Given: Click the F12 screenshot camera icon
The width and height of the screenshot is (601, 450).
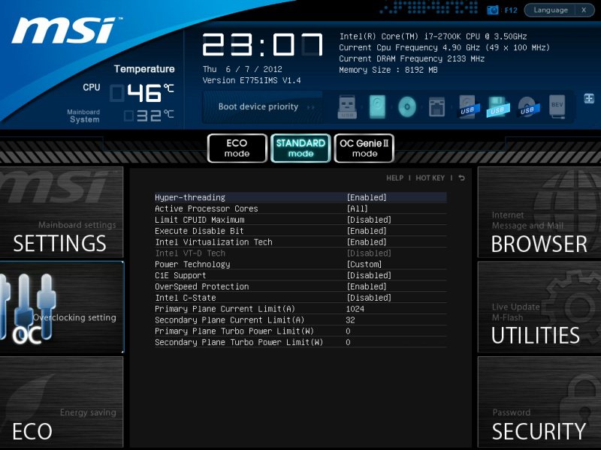Looking at the screenshot, I should pyautogui.click(x=493, y=10).
